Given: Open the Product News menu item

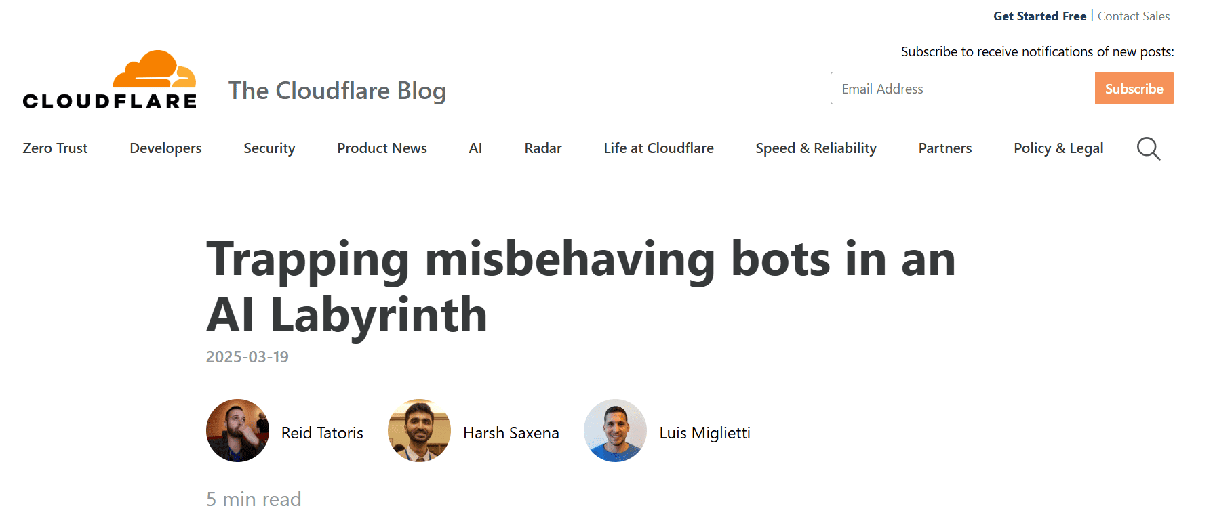Looking at the screenshot, I should [x=382, y=148].
